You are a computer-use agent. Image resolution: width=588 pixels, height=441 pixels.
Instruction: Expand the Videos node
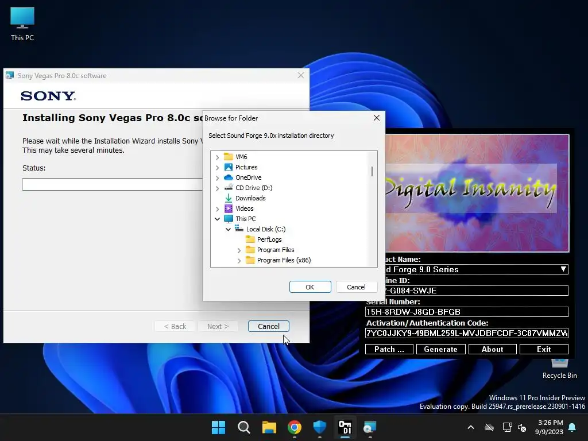click(218, 209)
